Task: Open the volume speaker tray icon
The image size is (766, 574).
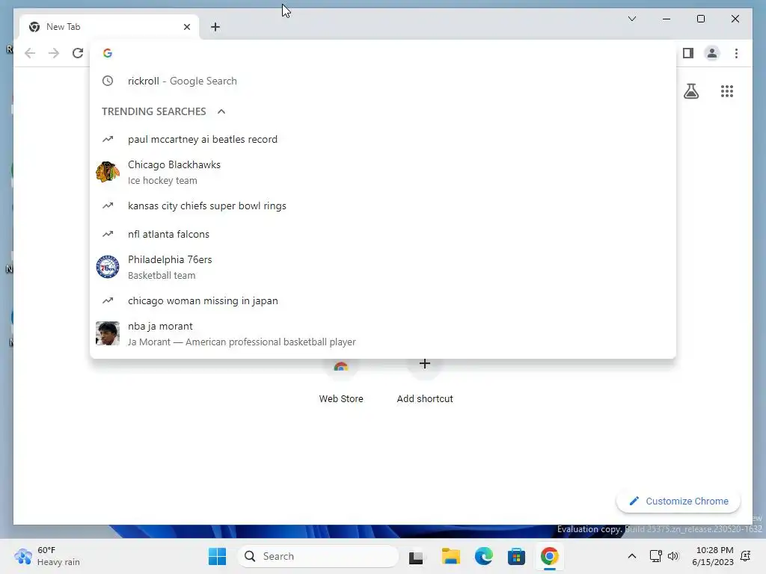Action: click(x=673, y=556)
